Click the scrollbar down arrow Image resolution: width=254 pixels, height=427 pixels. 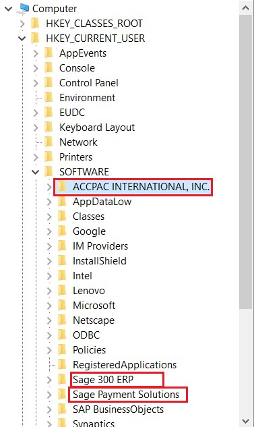(245, 420)
